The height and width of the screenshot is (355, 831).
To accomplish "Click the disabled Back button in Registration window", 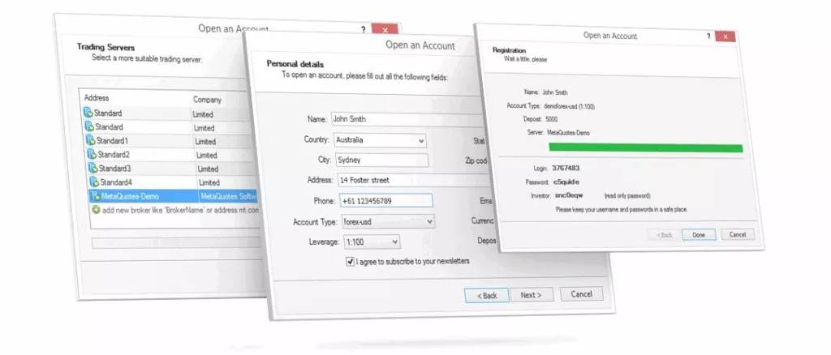I will [x=664, y=235].
